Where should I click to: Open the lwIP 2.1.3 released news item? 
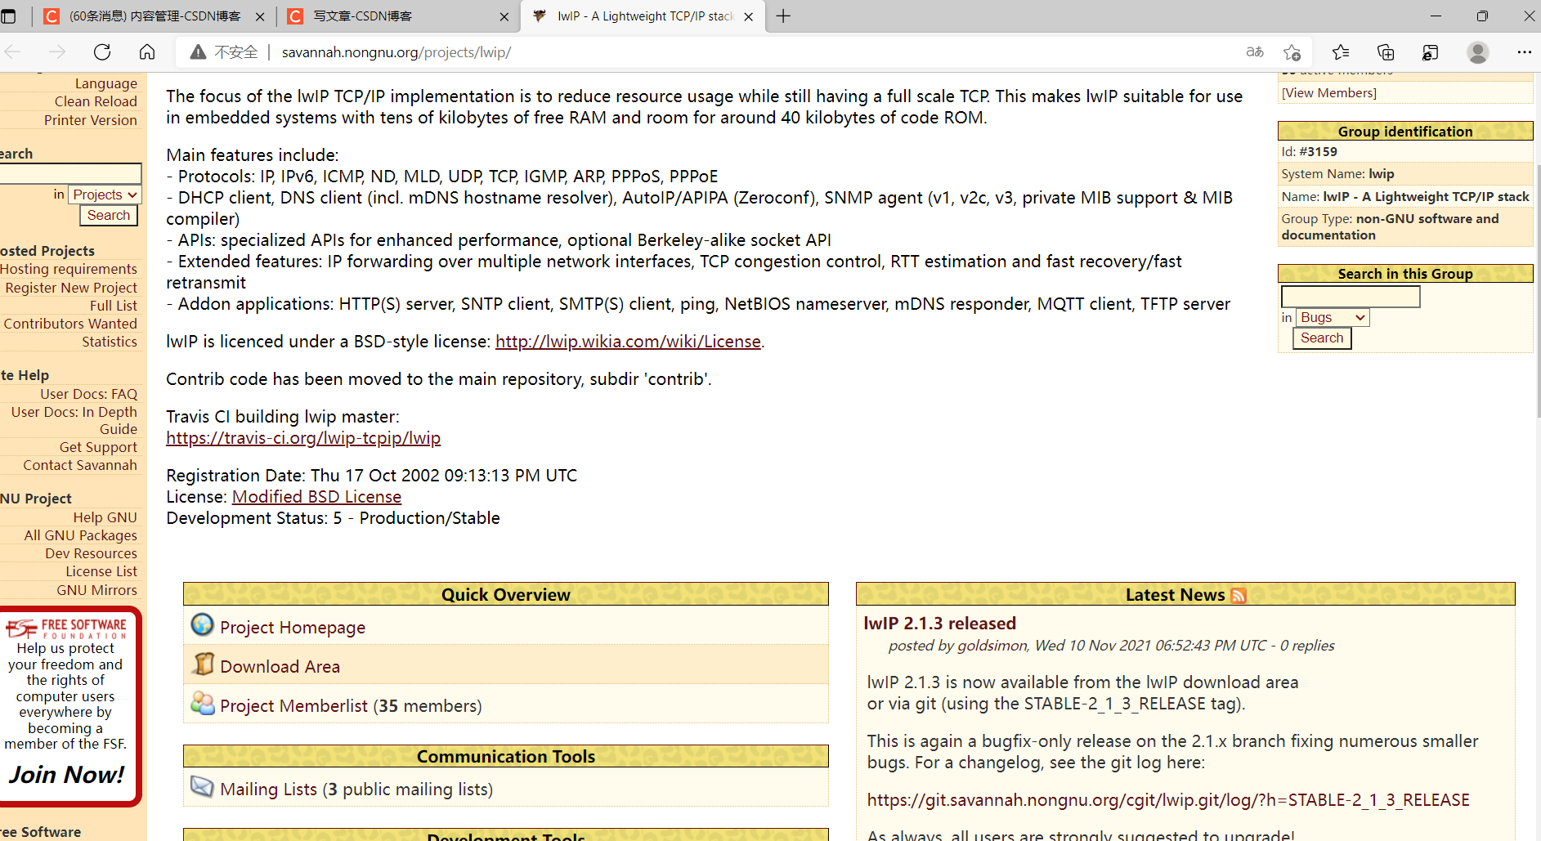[940, 624]
